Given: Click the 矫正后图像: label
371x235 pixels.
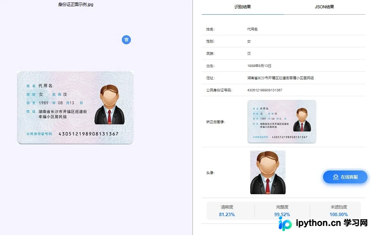Looking at the screenshot, I should point(216,122).
